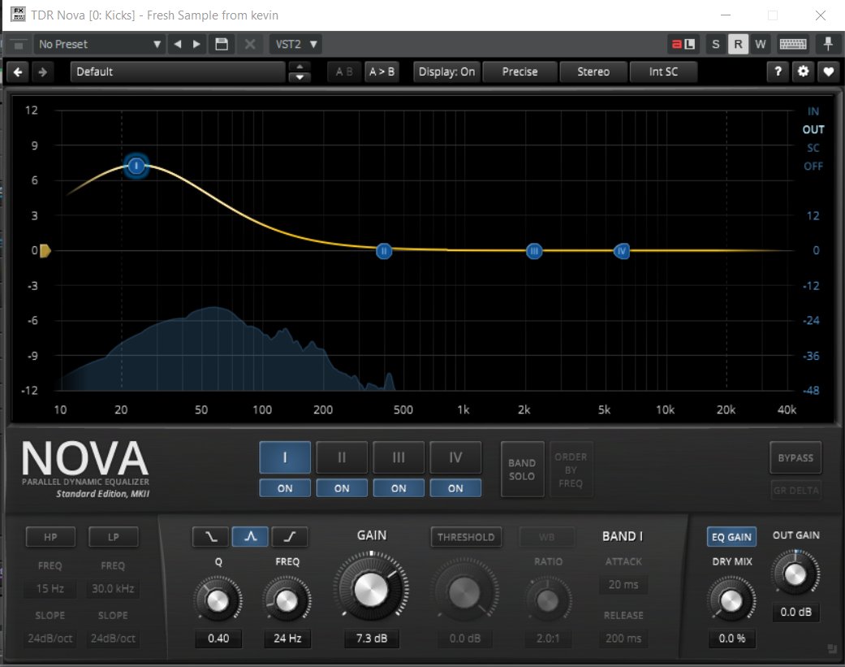Image resolution: width=845 pixels, height=667 pixels.
Task: Open the Precise quality mode selector
Action: (x=520, y=71)
